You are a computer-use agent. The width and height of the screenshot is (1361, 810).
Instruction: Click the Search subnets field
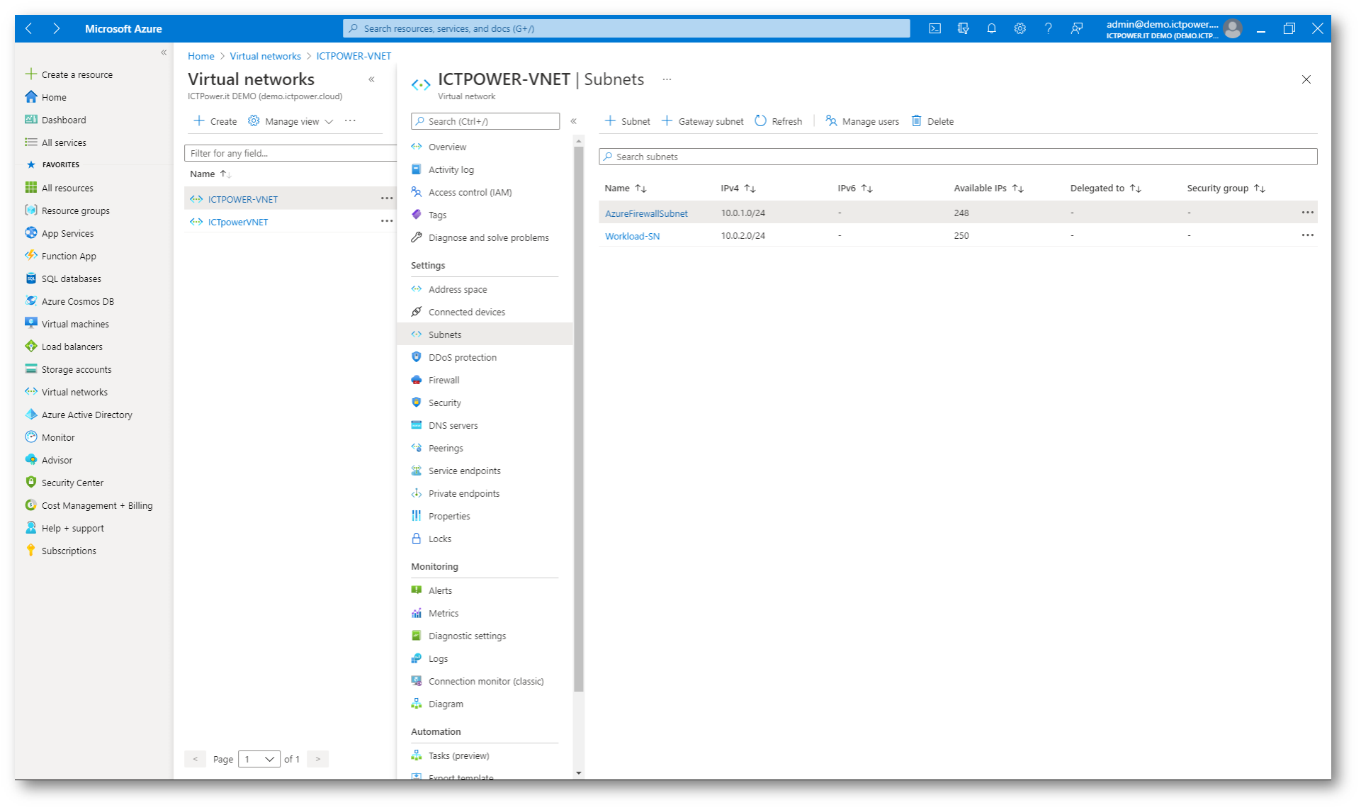tap(958, 157)
